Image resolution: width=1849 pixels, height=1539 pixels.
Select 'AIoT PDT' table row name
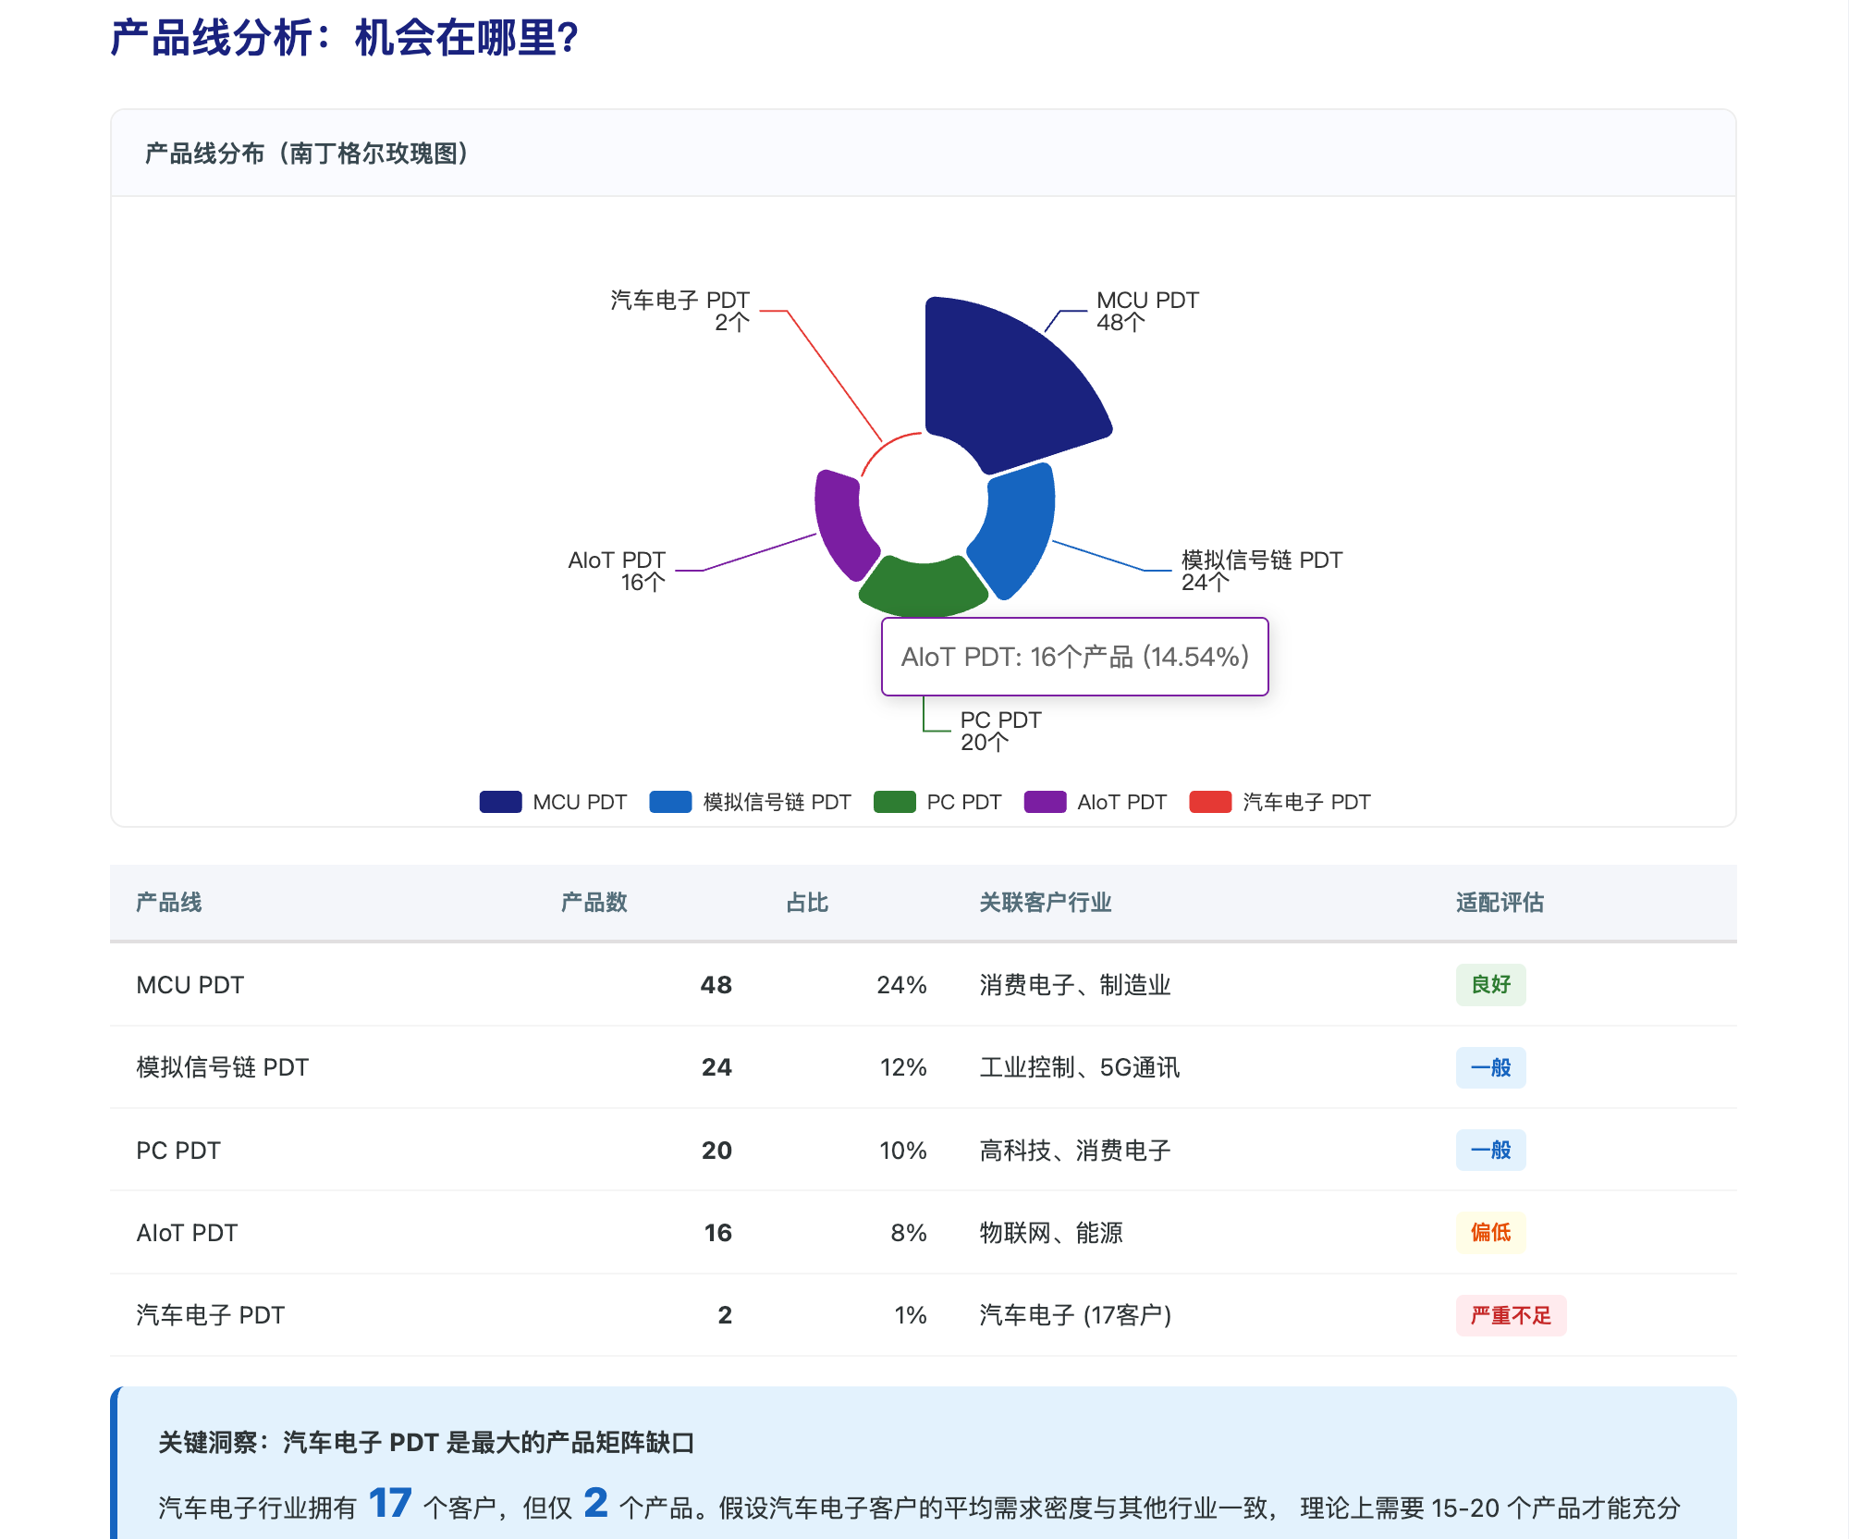click(187, 1233)
